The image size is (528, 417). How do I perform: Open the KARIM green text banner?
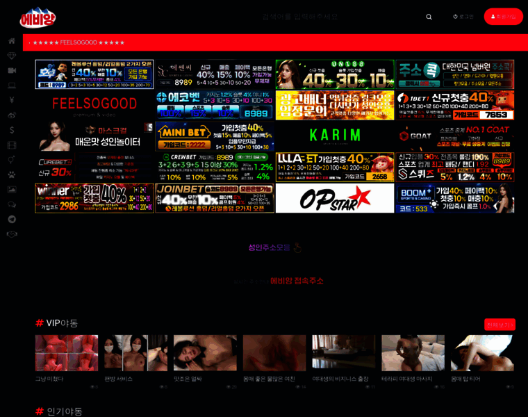335,136
